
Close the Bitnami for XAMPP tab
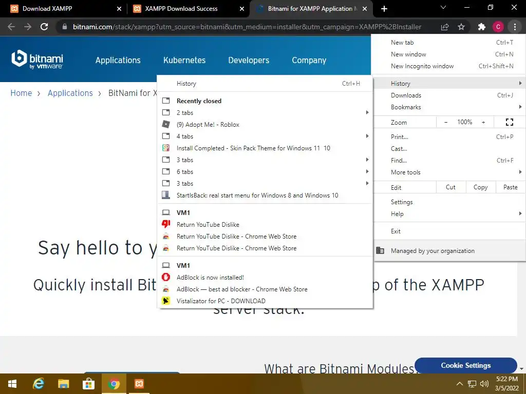365,9
